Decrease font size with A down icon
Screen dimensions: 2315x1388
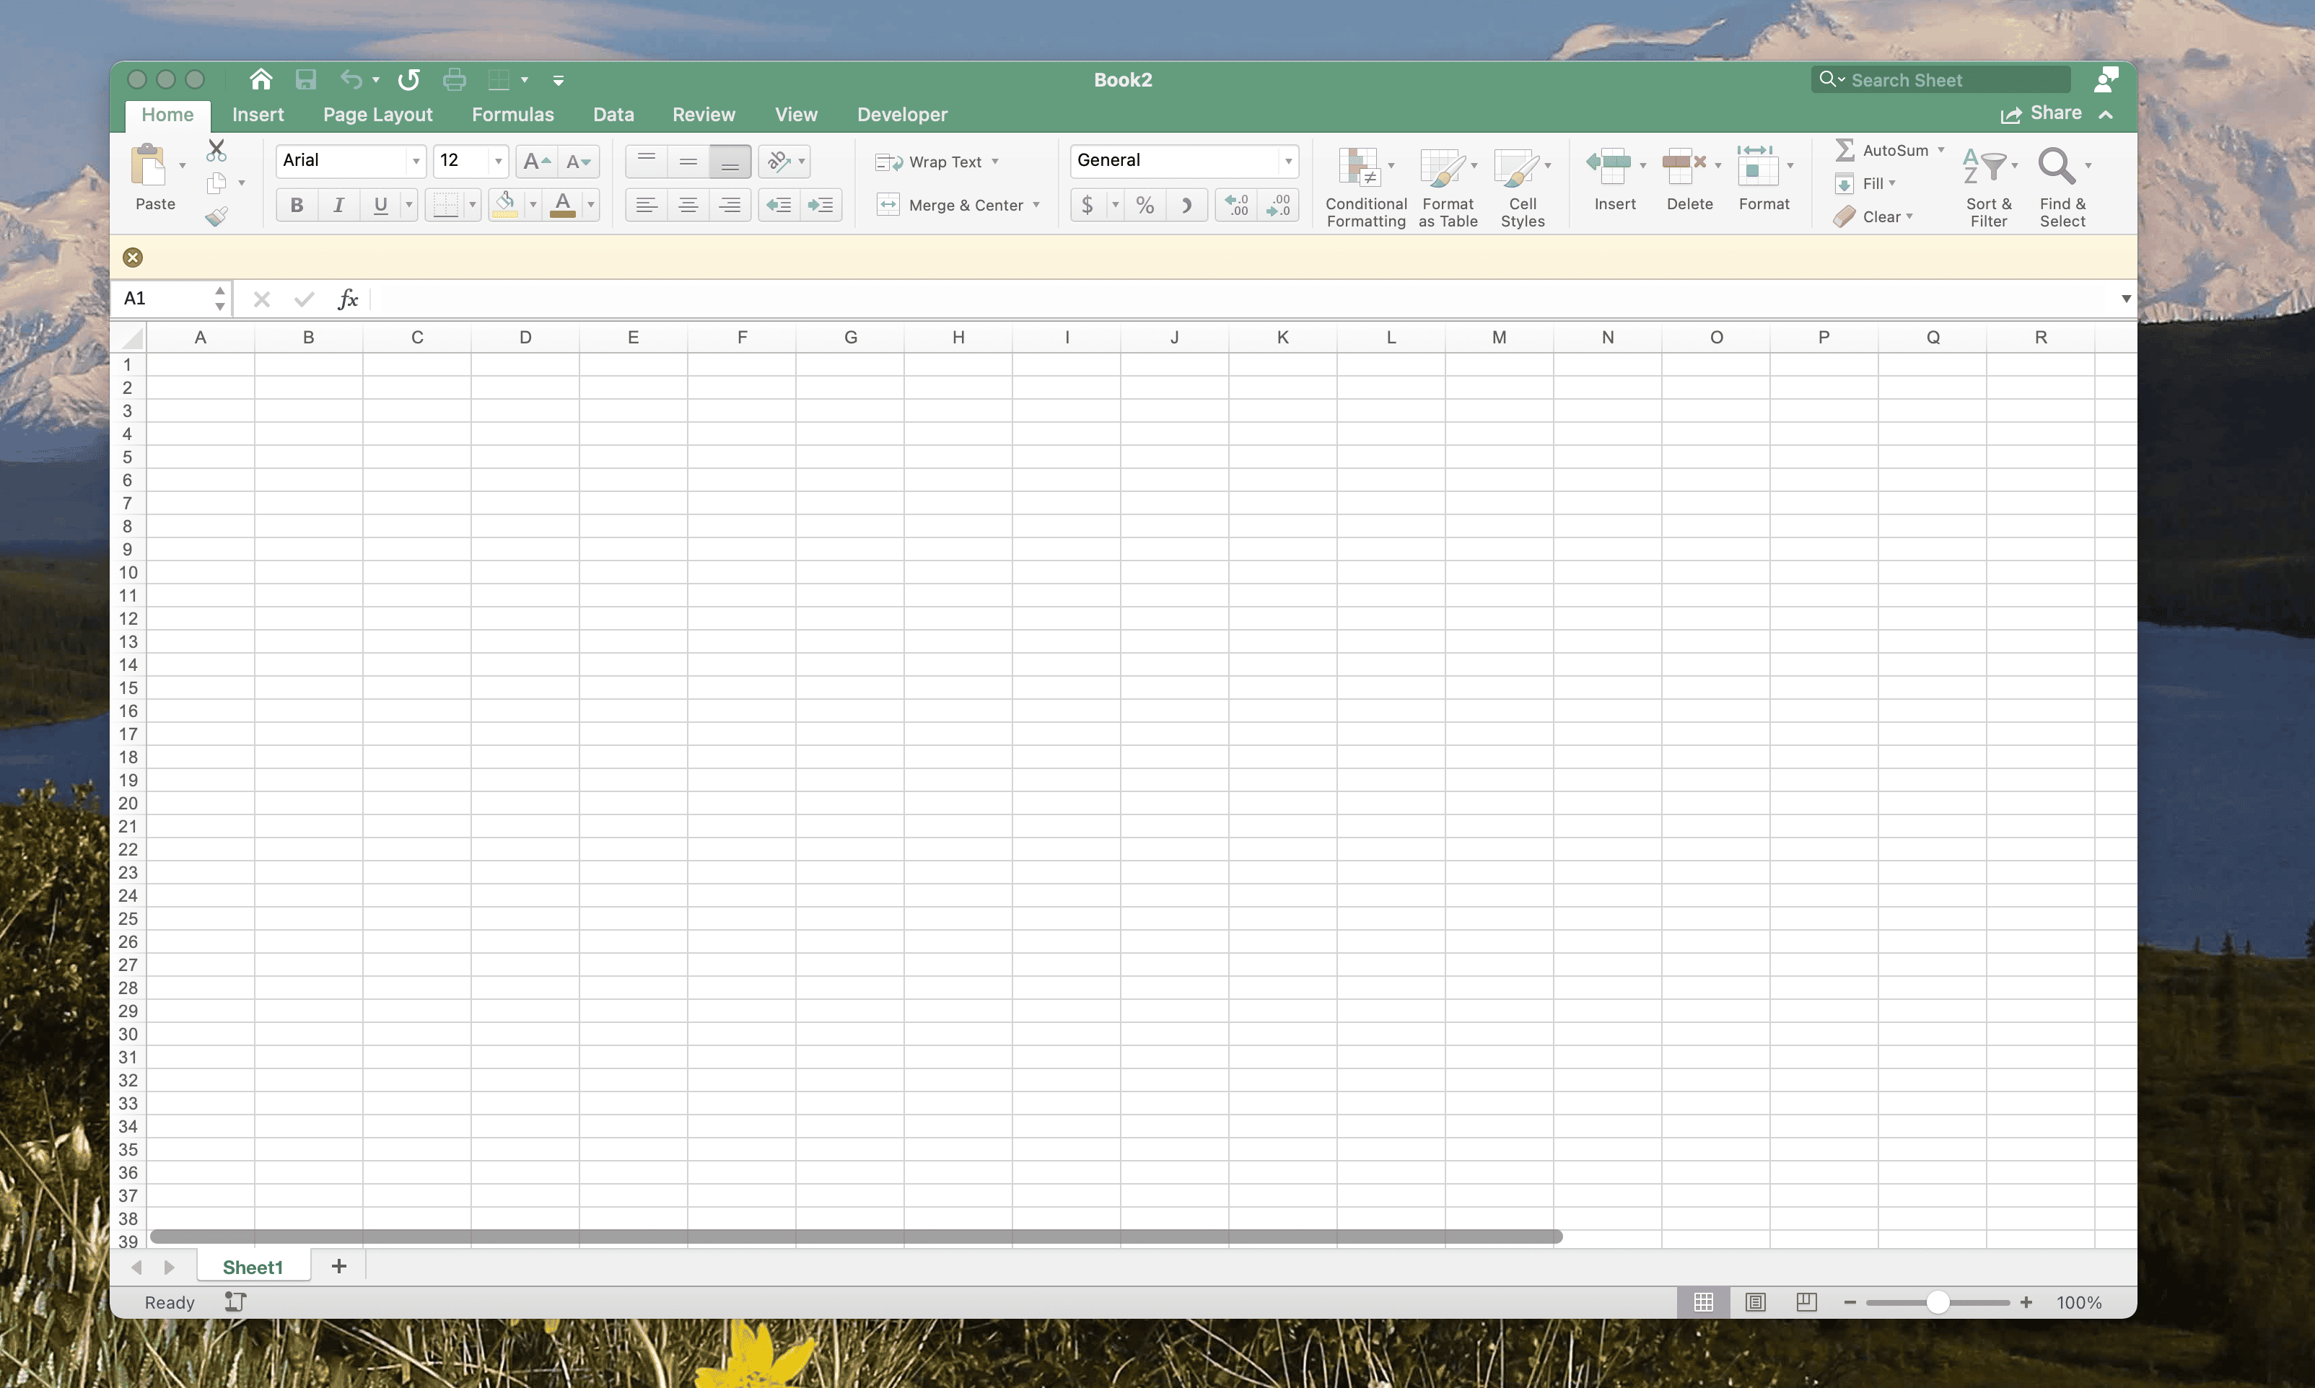pos(579,161)
